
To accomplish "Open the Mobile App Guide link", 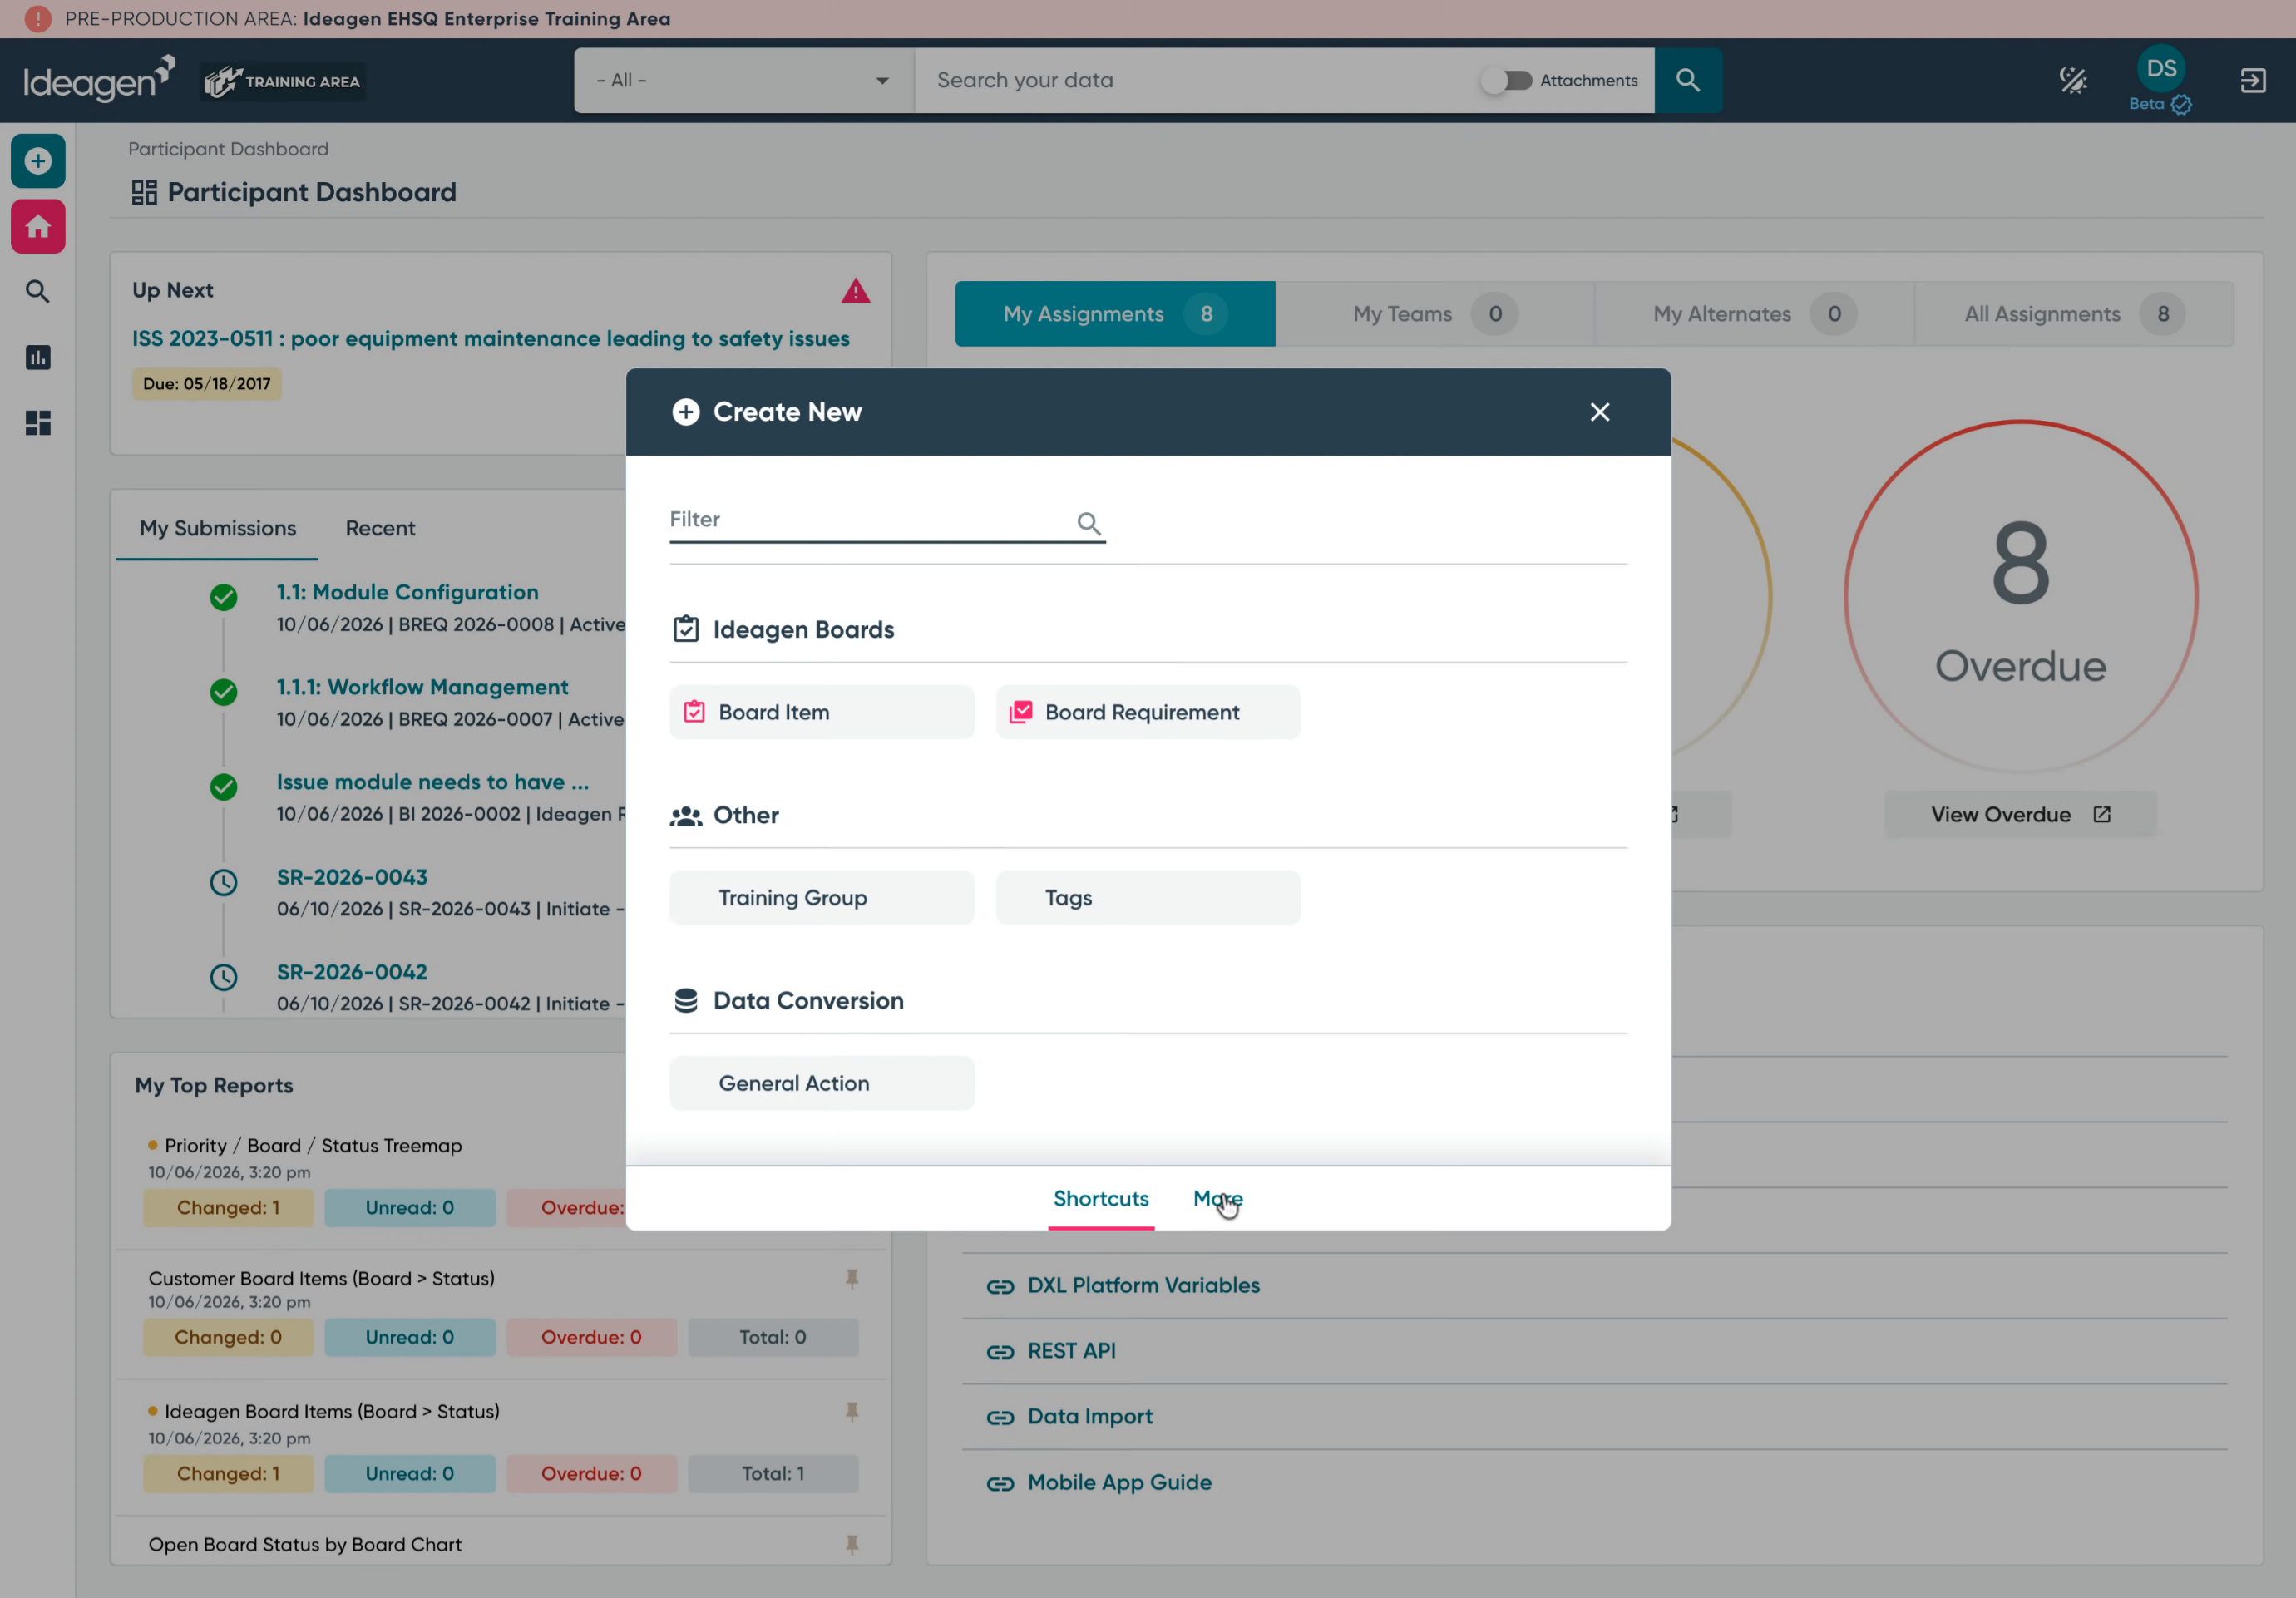I will [x=1119, y=1482].
